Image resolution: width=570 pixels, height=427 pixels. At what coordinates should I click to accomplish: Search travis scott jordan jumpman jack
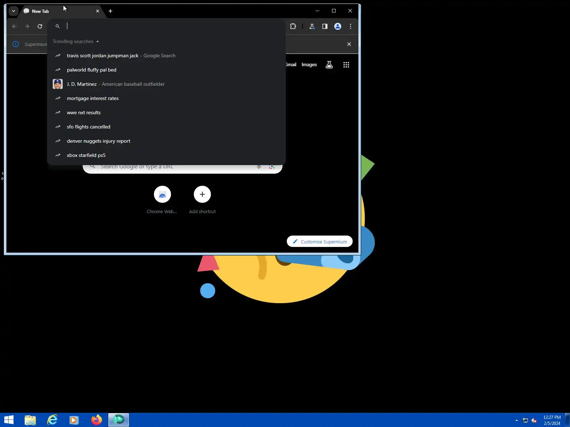point(166,56)
